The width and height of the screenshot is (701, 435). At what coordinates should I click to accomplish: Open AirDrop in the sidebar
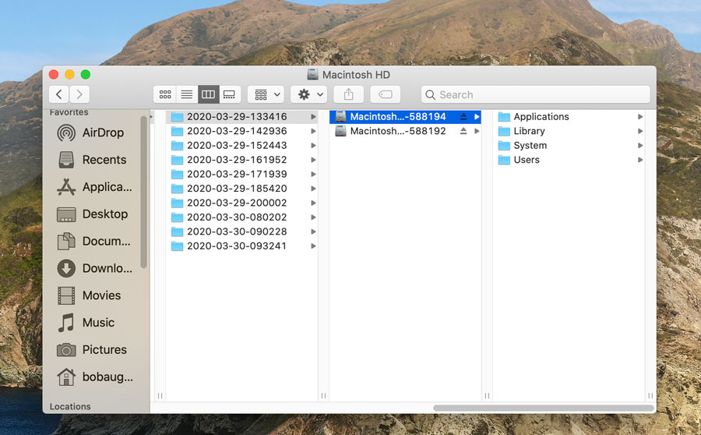point(91,133)
